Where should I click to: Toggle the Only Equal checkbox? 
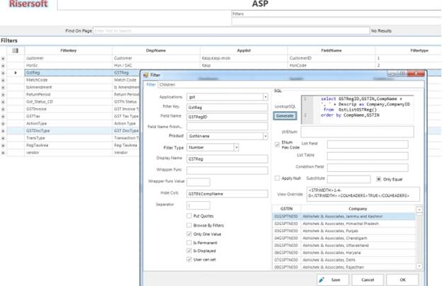(x=378, y=179)
